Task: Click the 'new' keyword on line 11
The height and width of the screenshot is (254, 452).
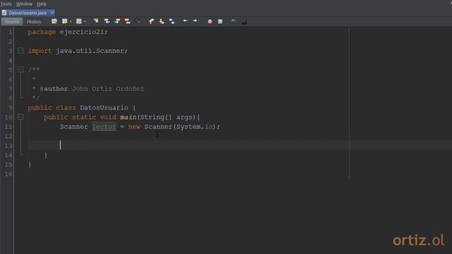Action: [x=134, y=127]
